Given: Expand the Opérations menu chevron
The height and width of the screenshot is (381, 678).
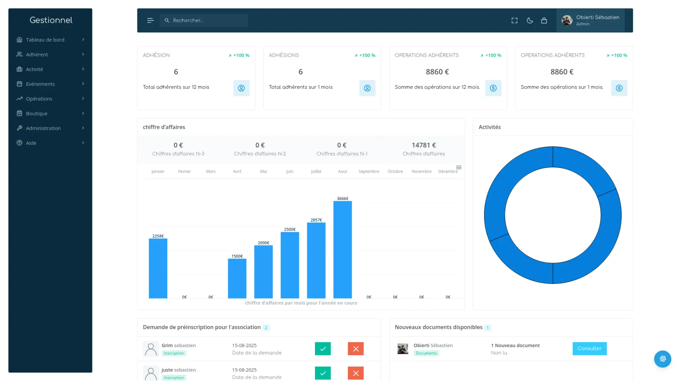Looking at the screenshot, I should coord(83,98).
